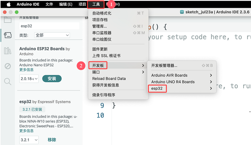
Task: Open the Apple menu
Action: point(9,4)
